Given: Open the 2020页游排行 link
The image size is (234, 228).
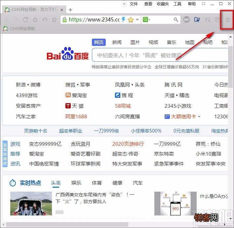Looking at the screenshot, I should tap(128, 144).
